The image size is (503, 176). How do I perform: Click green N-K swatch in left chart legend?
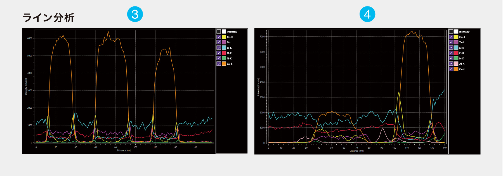tap(224, 58)
